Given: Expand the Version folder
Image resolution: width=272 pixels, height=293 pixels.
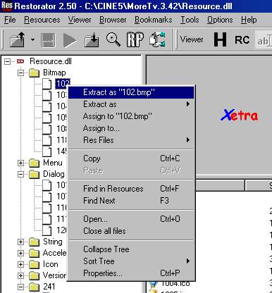Looking at the screenshot, I should (x=21, y=275).
